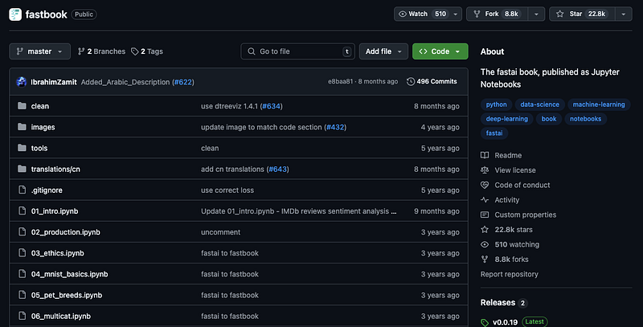Click the 01_intro.ipynb file icon

(x=23, y=211)
